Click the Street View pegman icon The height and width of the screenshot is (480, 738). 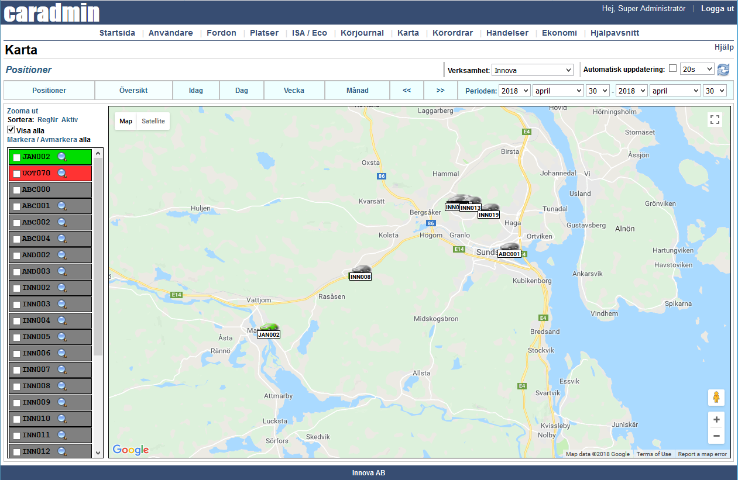tap(716, 398)
